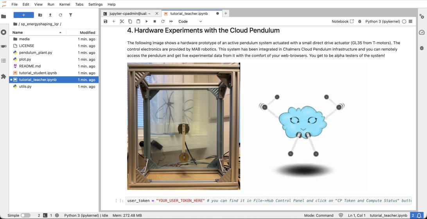Click the New Launcher plus button
427x219 pixels.
pyautogui.click(x=24, y=15)
